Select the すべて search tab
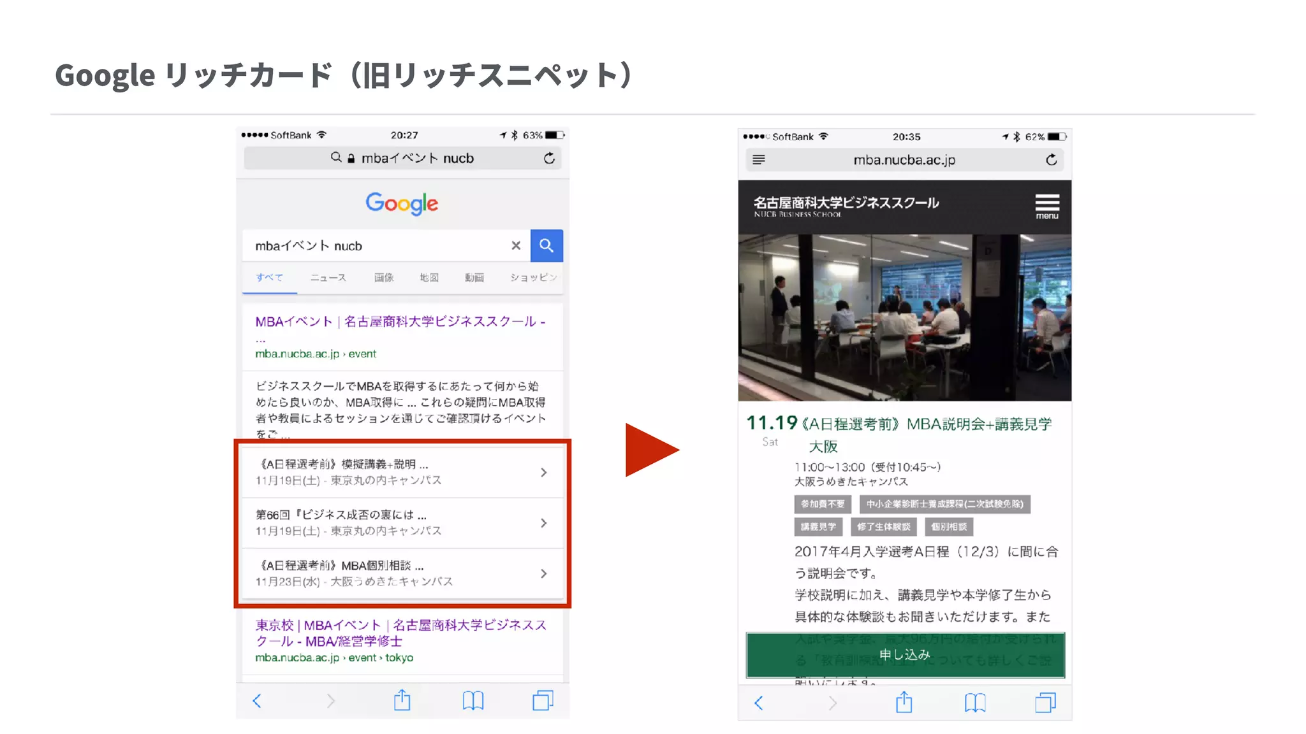Screen dimensions: 1306x734 point(270,278)
